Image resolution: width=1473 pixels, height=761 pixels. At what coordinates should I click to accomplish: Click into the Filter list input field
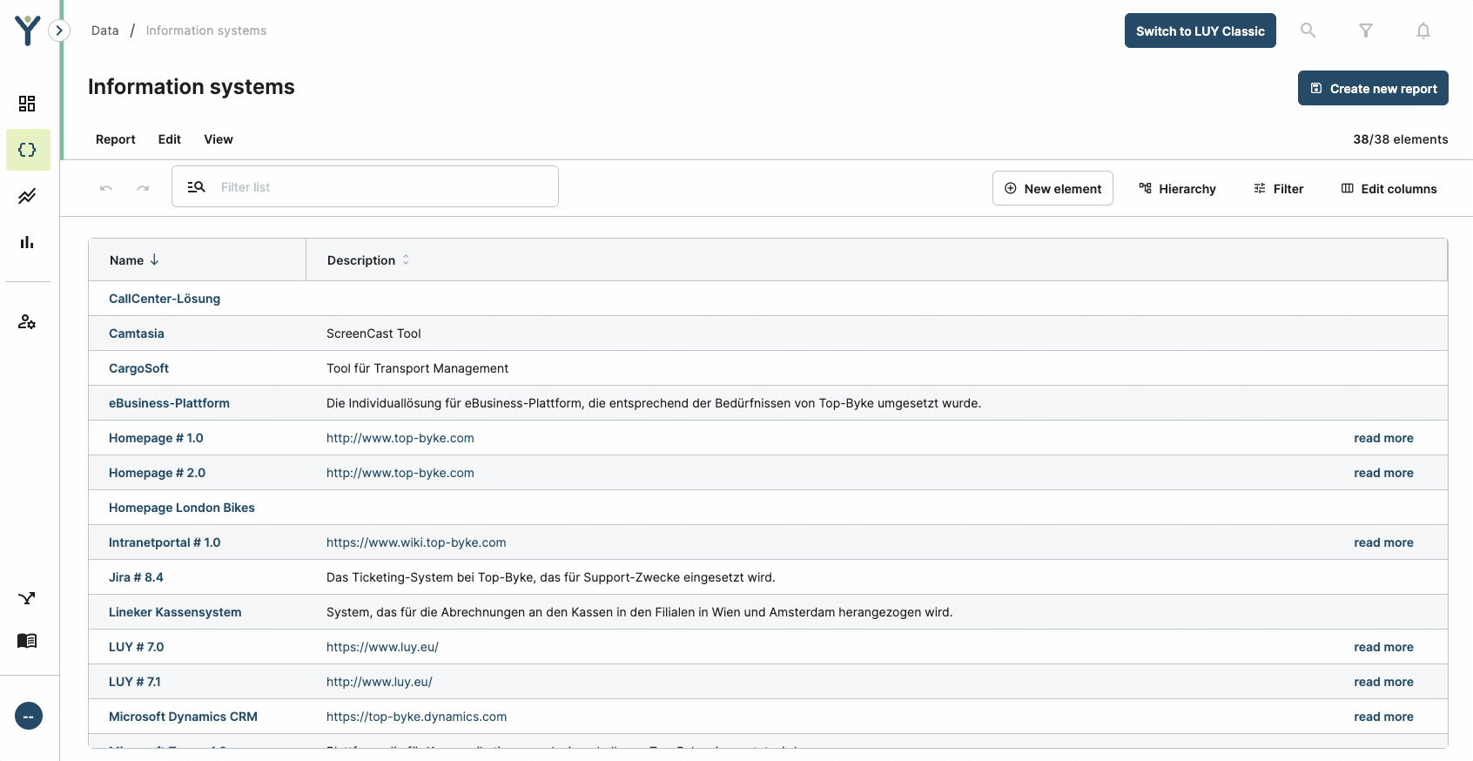coord(383,187)
